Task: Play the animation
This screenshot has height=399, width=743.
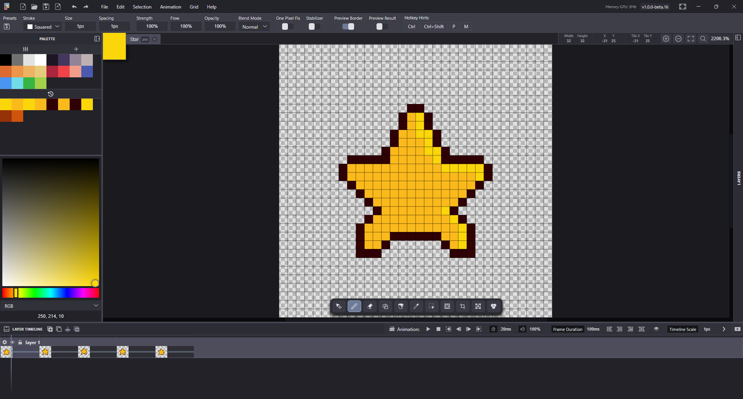Action: click(x=428, y=329)
